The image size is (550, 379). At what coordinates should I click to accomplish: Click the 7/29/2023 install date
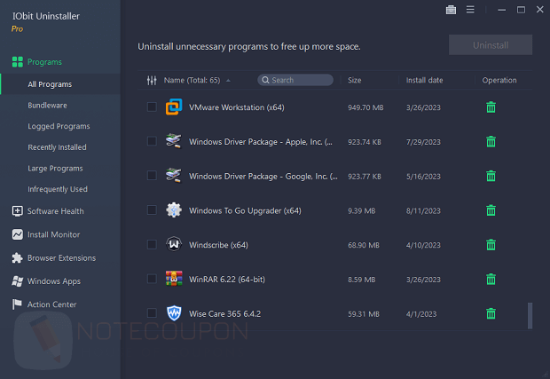(423, 142)
